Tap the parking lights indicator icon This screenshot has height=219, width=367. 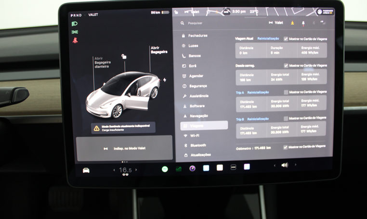(75, 32)
